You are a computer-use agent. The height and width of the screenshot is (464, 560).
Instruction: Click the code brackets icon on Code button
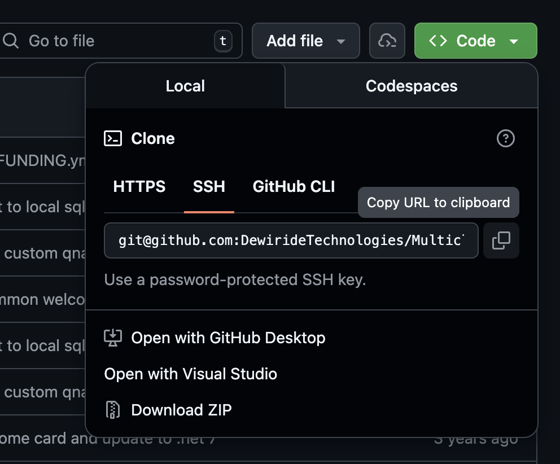(439, 40)
